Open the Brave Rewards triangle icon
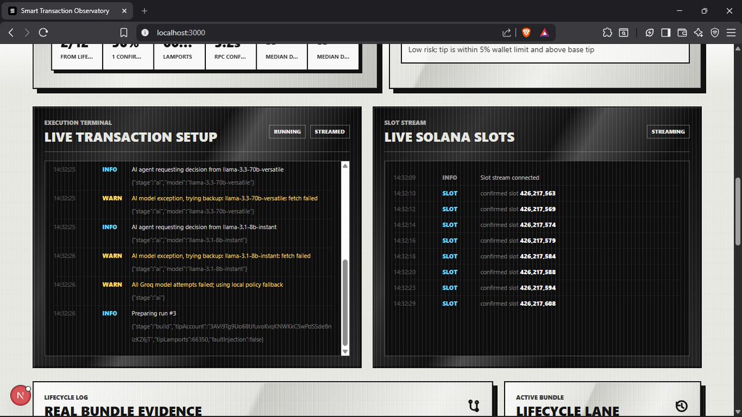Image resolution: width=742 pixels, height=417 pixels. [544, 33]
